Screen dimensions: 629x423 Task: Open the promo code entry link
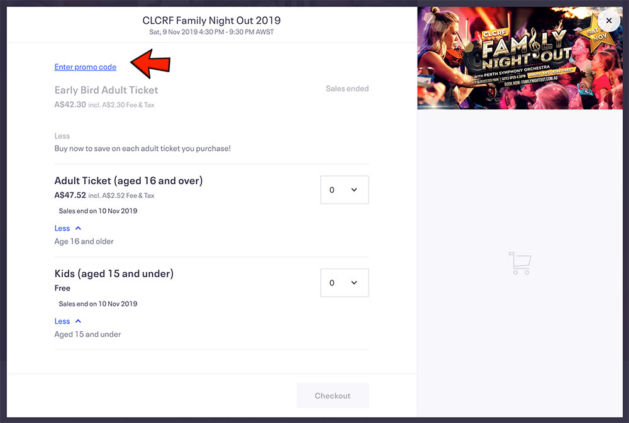click(86, 67)
